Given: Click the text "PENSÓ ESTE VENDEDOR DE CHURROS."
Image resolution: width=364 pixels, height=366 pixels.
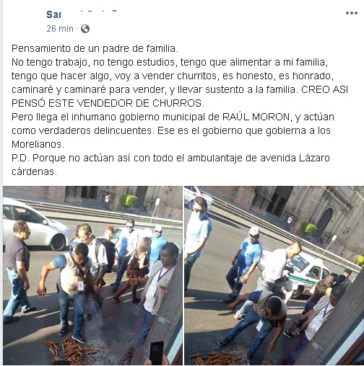Looking at the screenshot, I should 108,103.
